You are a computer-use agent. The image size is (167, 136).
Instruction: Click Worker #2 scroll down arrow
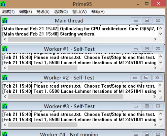click(160, 91)
